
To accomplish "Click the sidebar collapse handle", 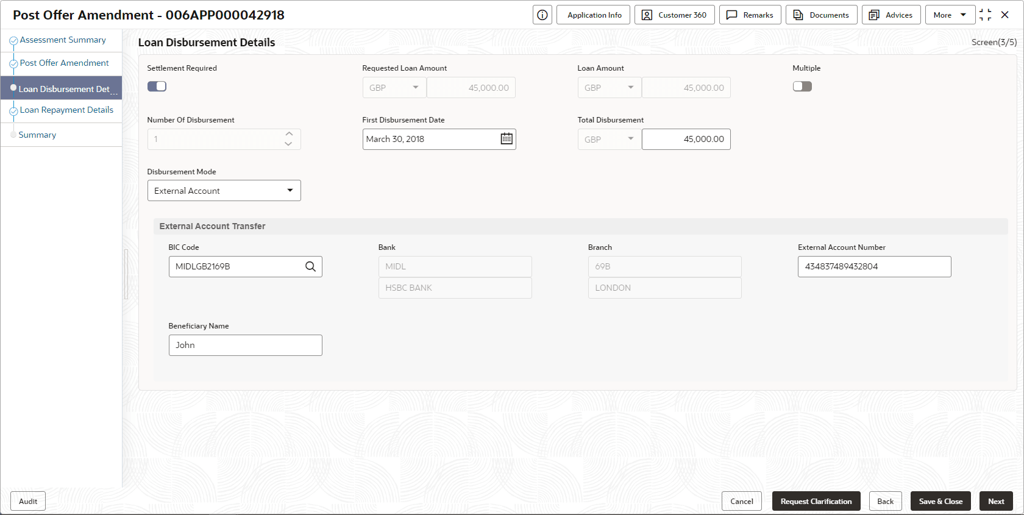I will click(126, 274).
